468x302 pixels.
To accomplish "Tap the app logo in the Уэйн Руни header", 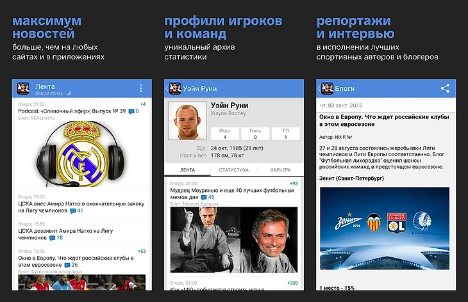I will pyautogui.click(x=175, y=88).
